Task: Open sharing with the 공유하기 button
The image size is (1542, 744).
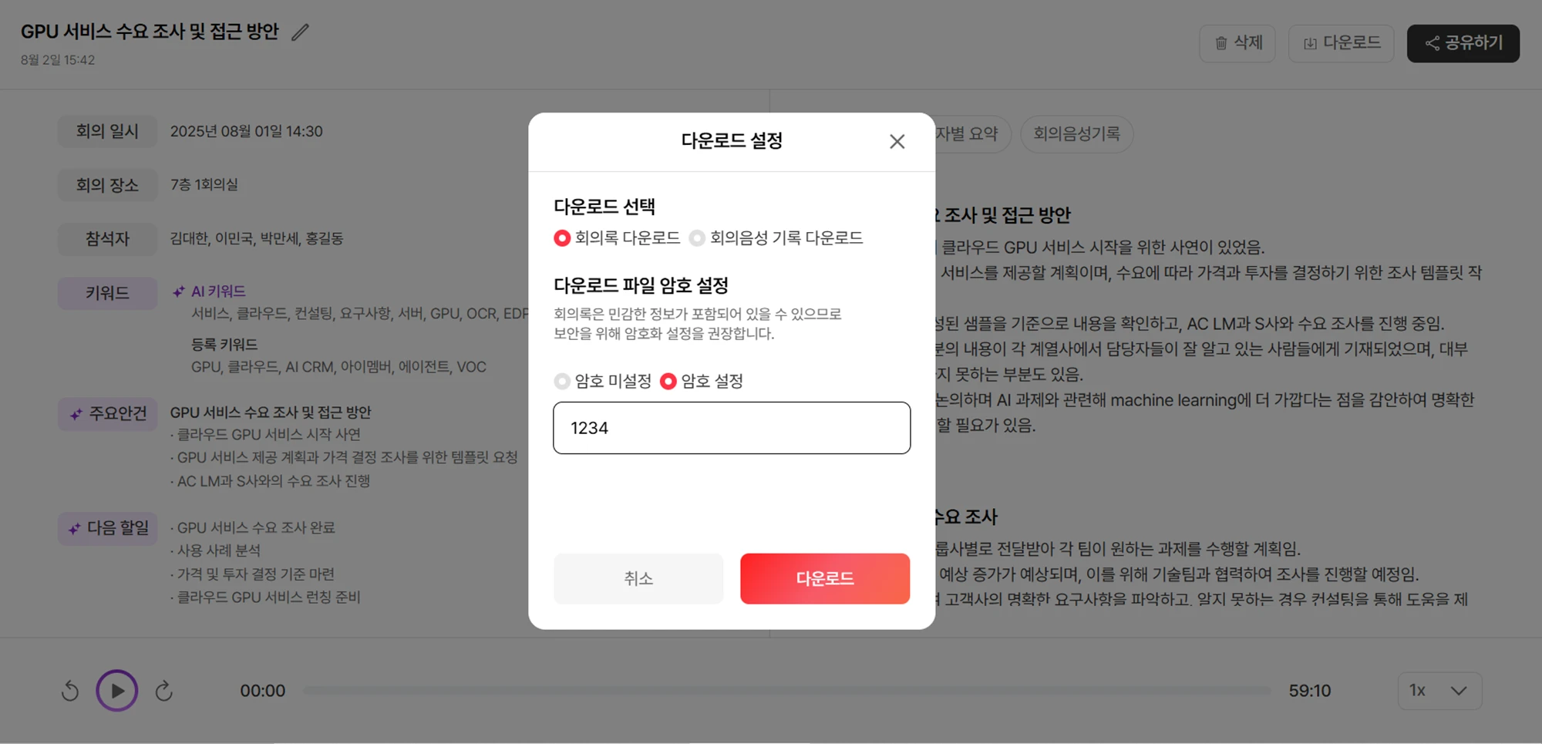Action: pos(1463,43)
